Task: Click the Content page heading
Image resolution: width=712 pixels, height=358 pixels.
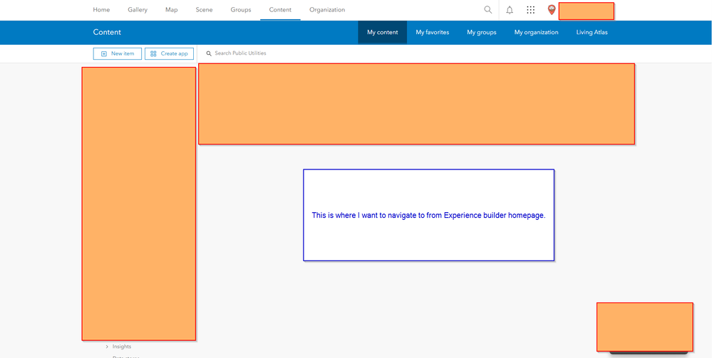Action: (107, 32)
